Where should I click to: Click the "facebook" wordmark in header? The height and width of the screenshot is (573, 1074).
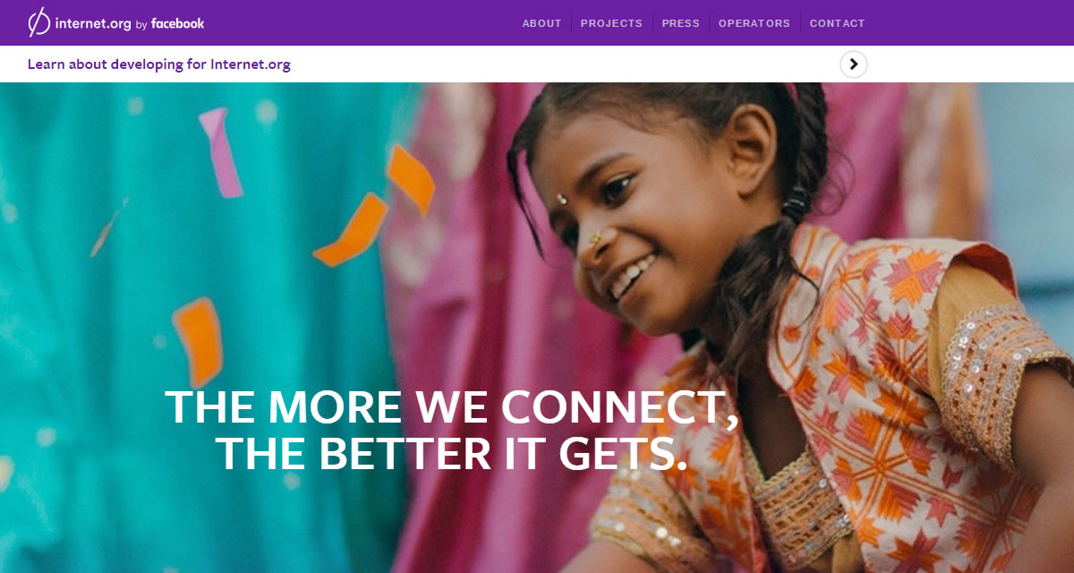click(177, 23)
